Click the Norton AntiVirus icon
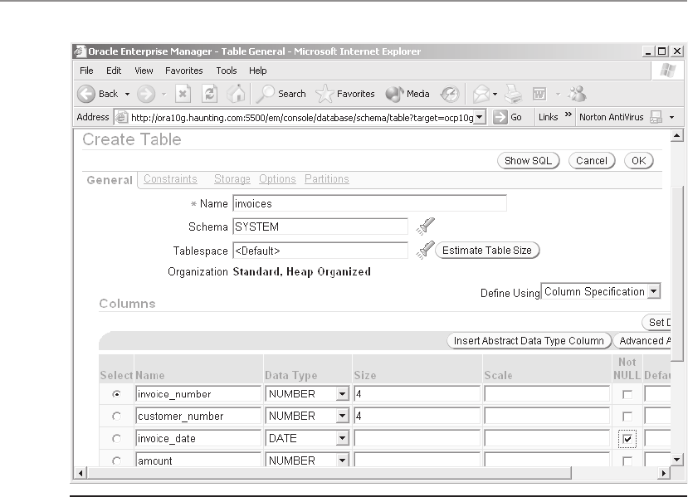 pyautogui.click(x=656, y=117)
